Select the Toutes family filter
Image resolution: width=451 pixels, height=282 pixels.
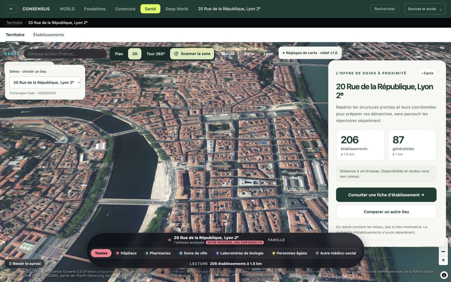101,253
